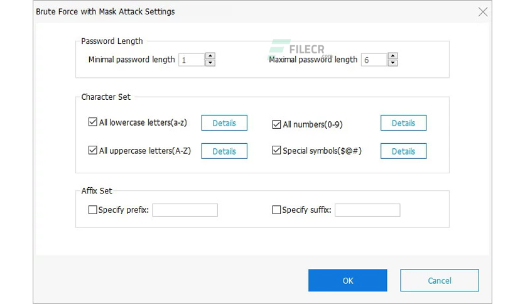Click the Maximal password length label
525x304 pixels.
coord(313,60)
